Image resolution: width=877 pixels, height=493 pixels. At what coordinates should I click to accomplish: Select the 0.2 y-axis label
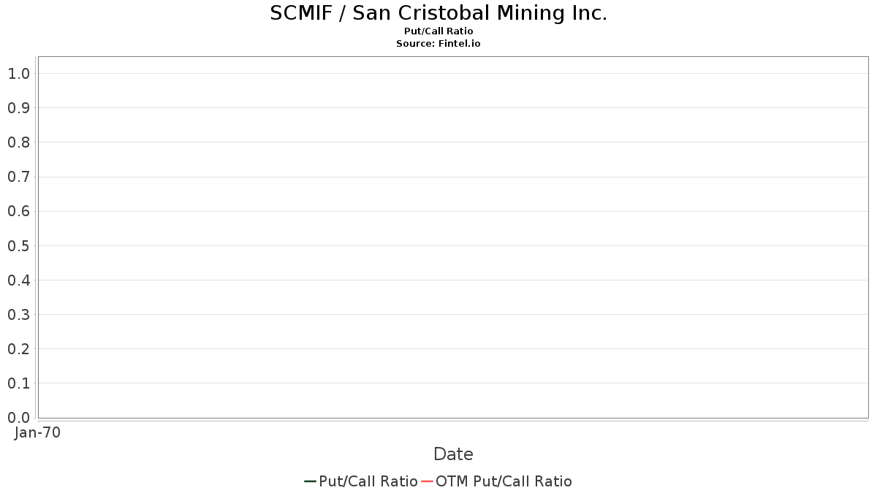tap(18, 349)
